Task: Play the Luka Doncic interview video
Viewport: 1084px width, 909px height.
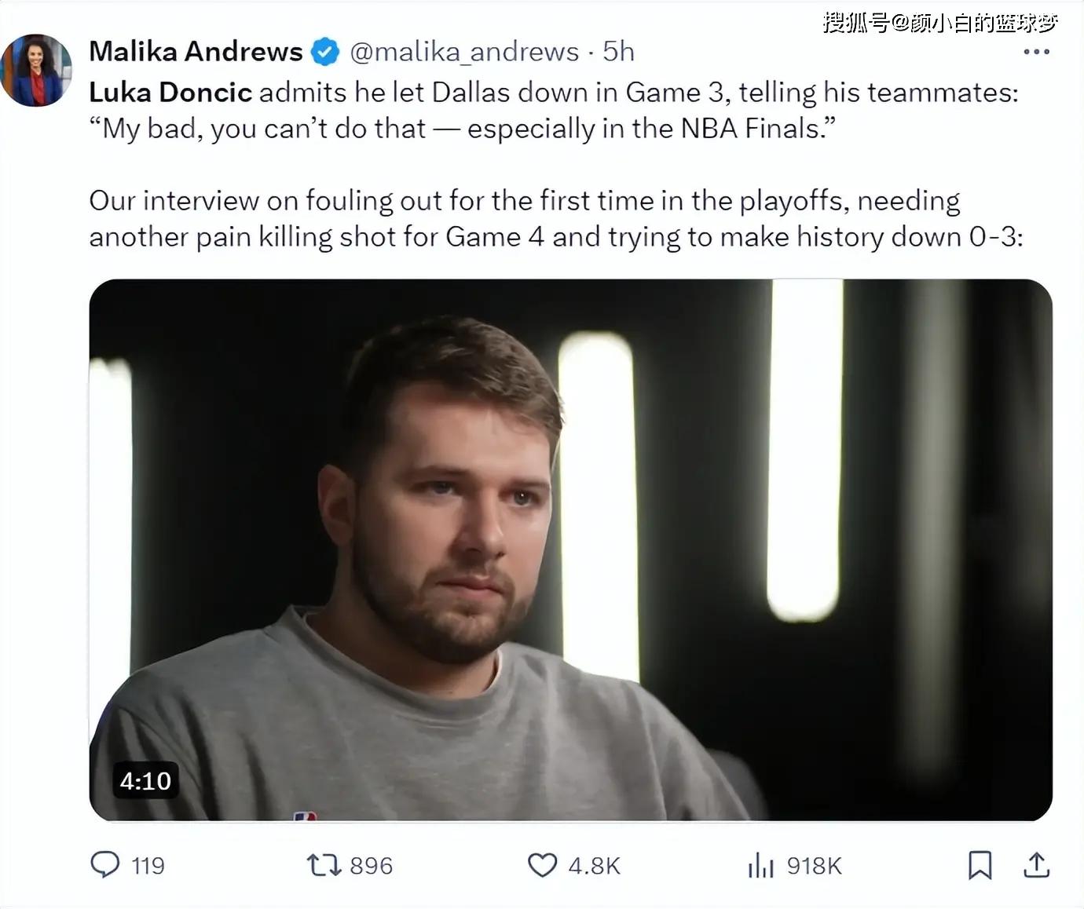Action: coord(570,549)
